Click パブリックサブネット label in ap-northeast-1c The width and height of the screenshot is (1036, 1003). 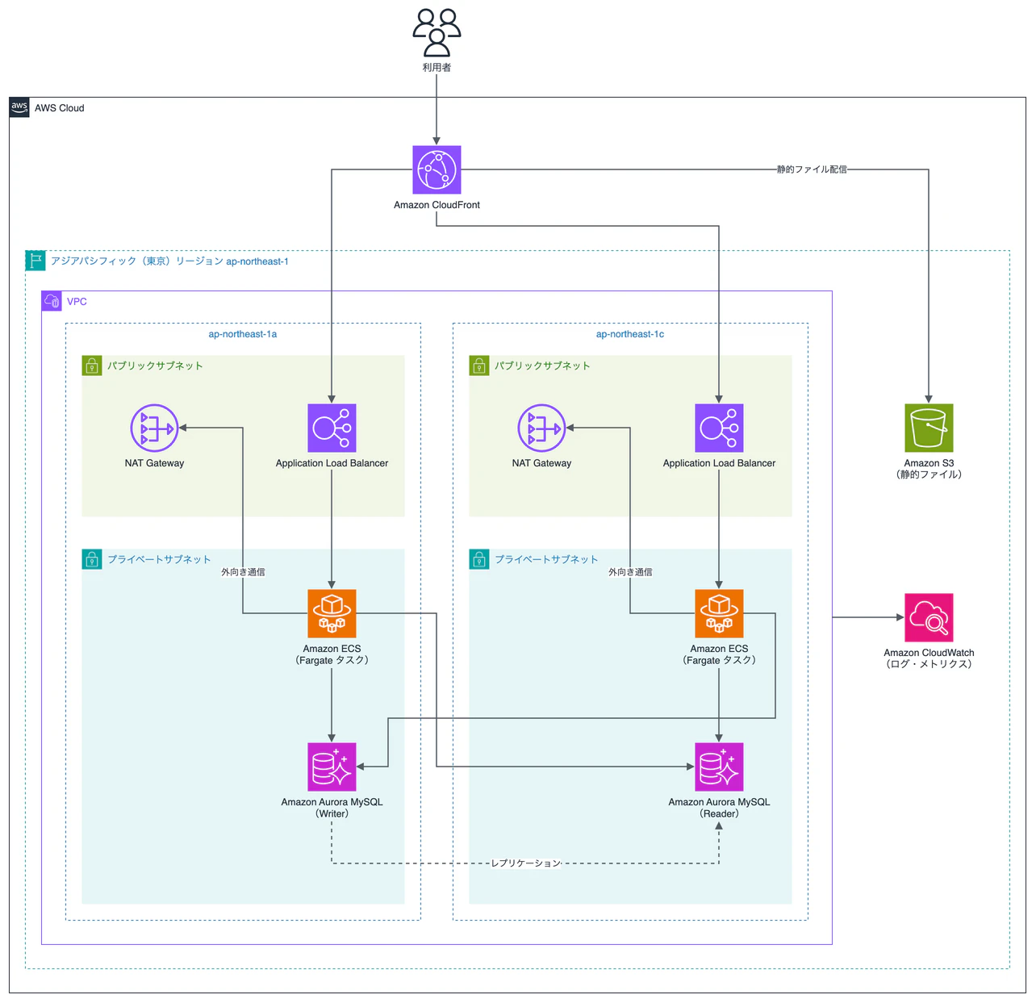click(542, 366)
